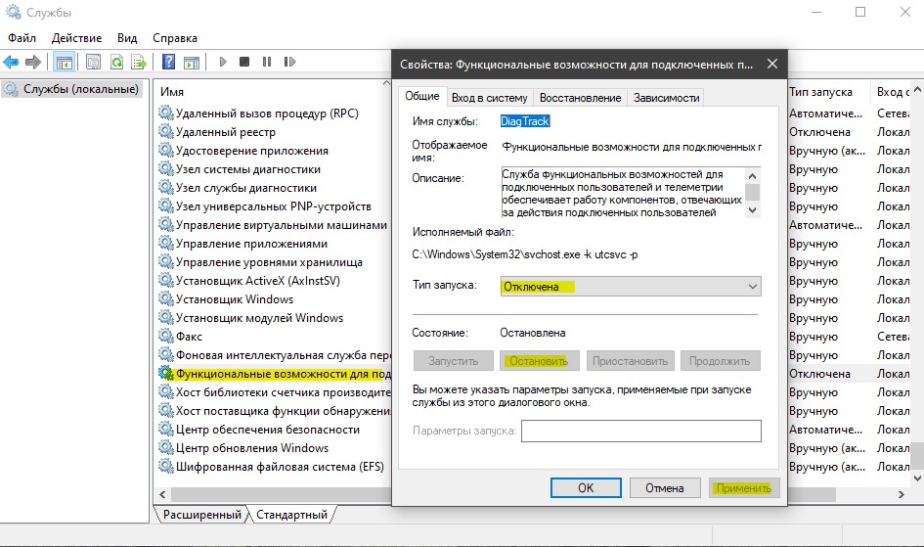Switch to the Зависимости tab
This screenshot has height=547, width=924.
tap(666, 98)
